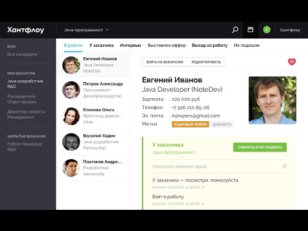
Task: Select 'Директор проекта Менеджмент' vacancy
Action: 26,114
